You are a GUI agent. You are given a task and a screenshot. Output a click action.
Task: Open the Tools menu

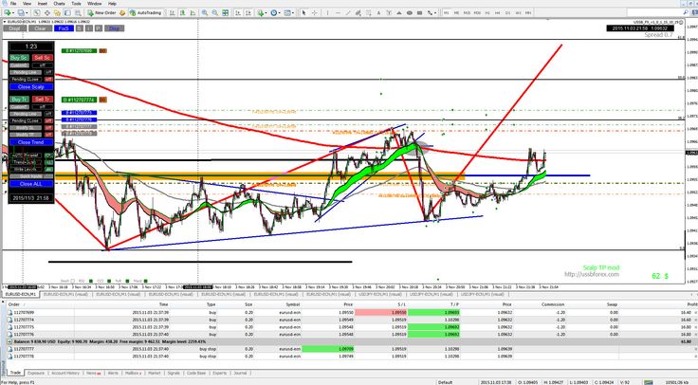click(76, 4)
